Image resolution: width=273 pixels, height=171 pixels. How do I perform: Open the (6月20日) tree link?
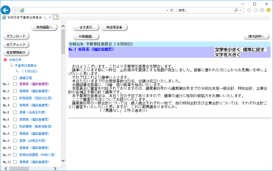pyautogui.click(x=30, y=71)
